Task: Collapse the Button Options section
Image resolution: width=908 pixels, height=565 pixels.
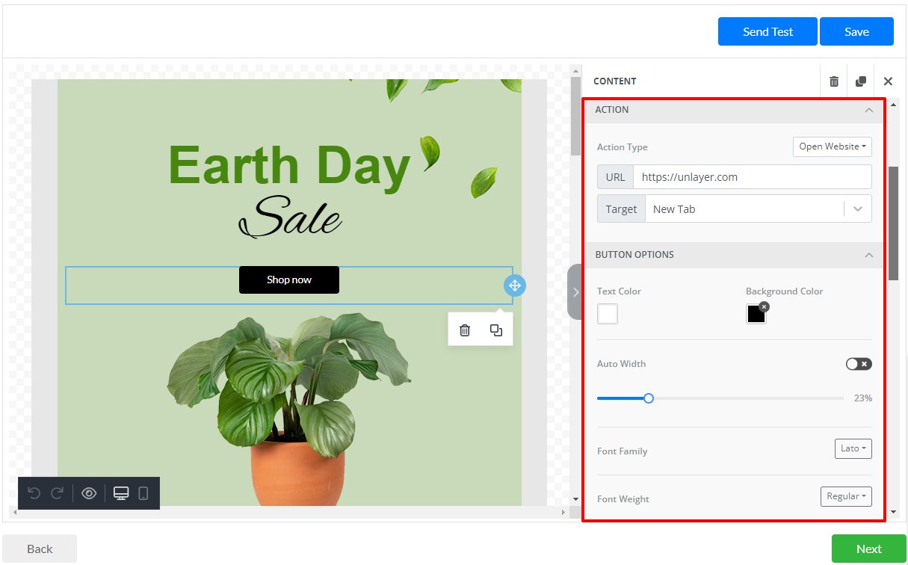Action: 868,255
